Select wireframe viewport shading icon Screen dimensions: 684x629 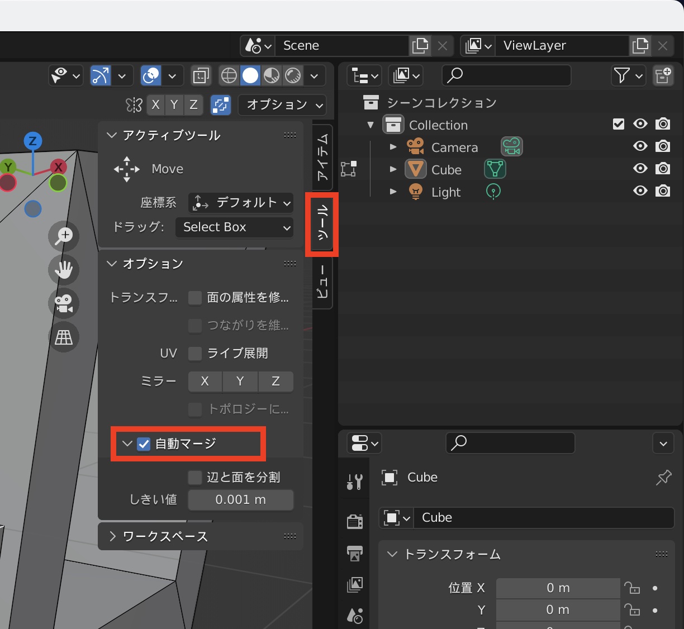(x=229, y=75)
